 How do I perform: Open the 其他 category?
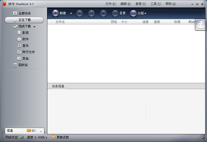coord(25,59)
